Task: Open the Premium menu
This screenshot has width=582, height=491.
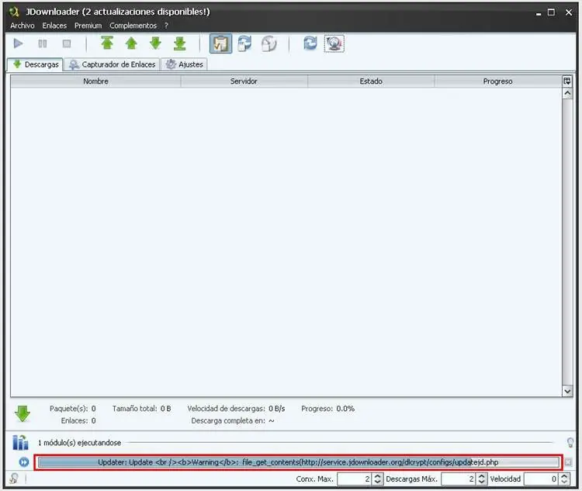Action: point(88,26)
